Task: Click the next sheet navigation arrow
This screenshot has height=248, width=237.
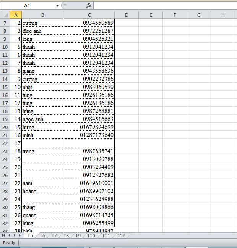Action: click(15, 235)
